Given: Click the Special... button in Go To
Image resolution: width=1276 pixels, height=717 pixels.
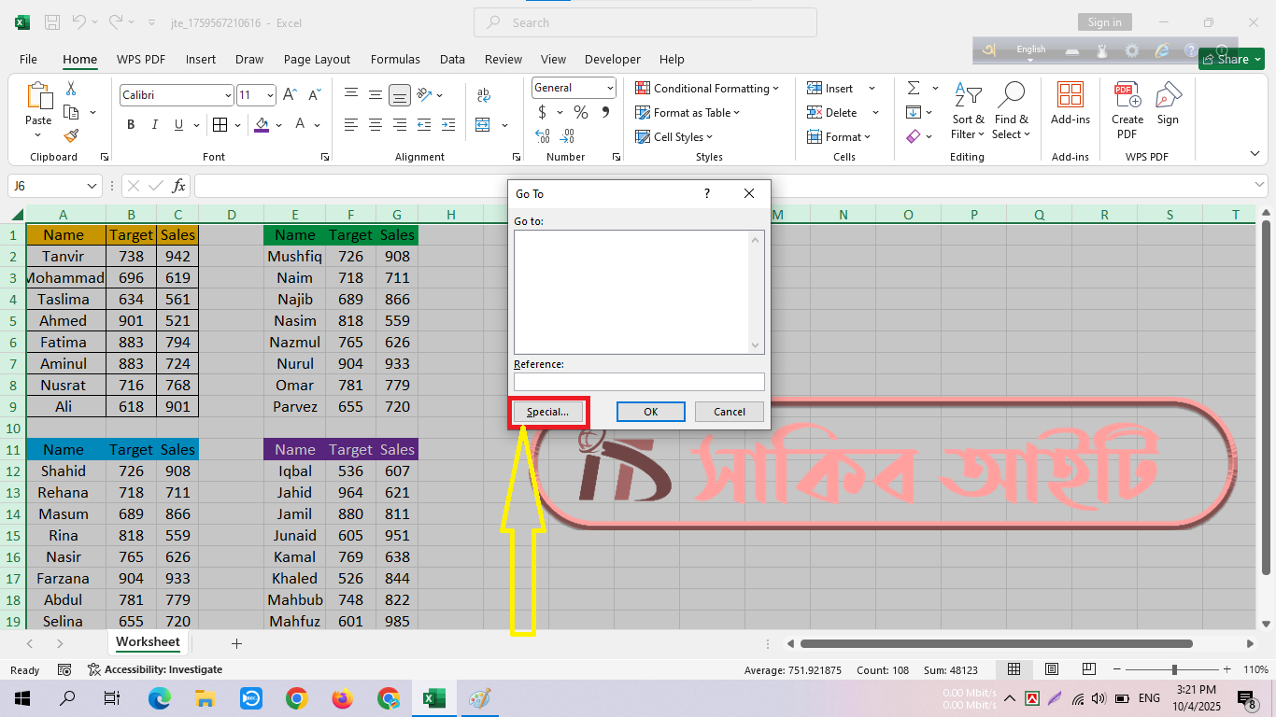Looking at the screenshot, I should click(x=547, y=412).
